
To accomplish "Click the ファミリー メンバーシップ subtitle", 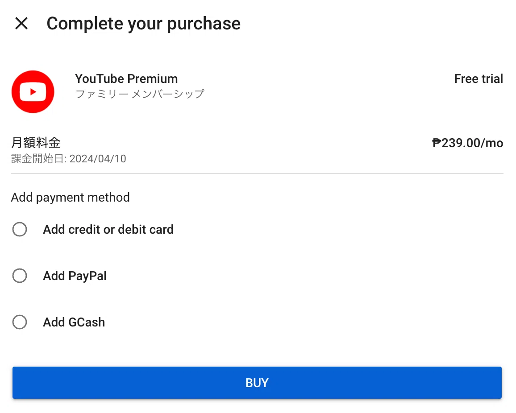I will pos(140,94).
